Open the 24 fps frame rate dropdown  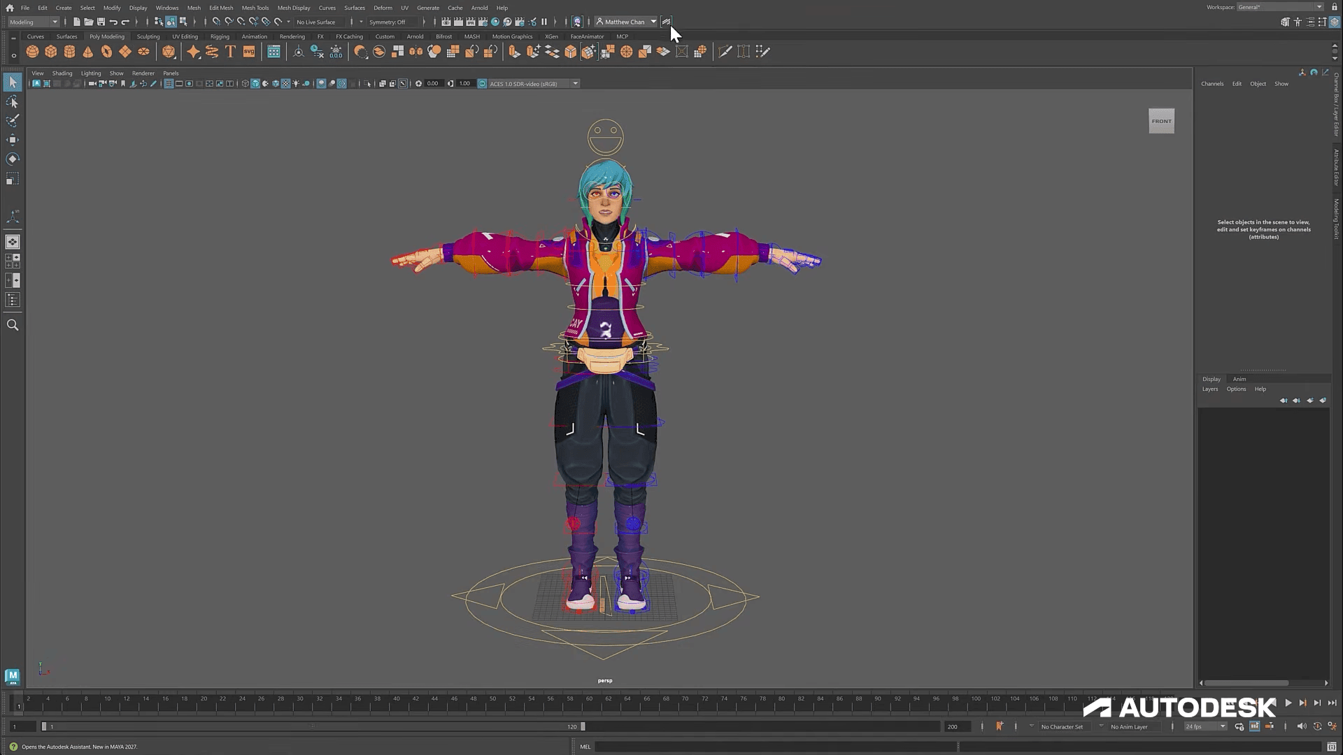coord(1205,727)
